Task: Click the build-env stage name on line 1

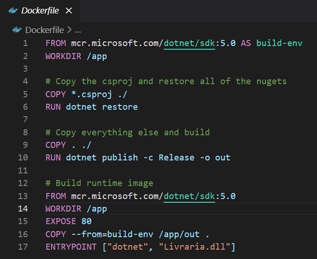Action: [x=279, y=43]
